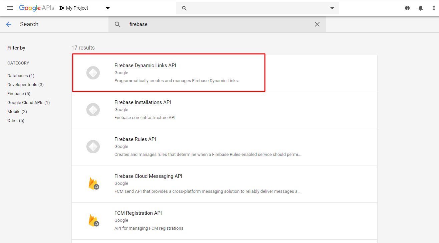Click the Firebase Rules description text
This screenshot has height=243, width=439.
click(x=207, y=155)
